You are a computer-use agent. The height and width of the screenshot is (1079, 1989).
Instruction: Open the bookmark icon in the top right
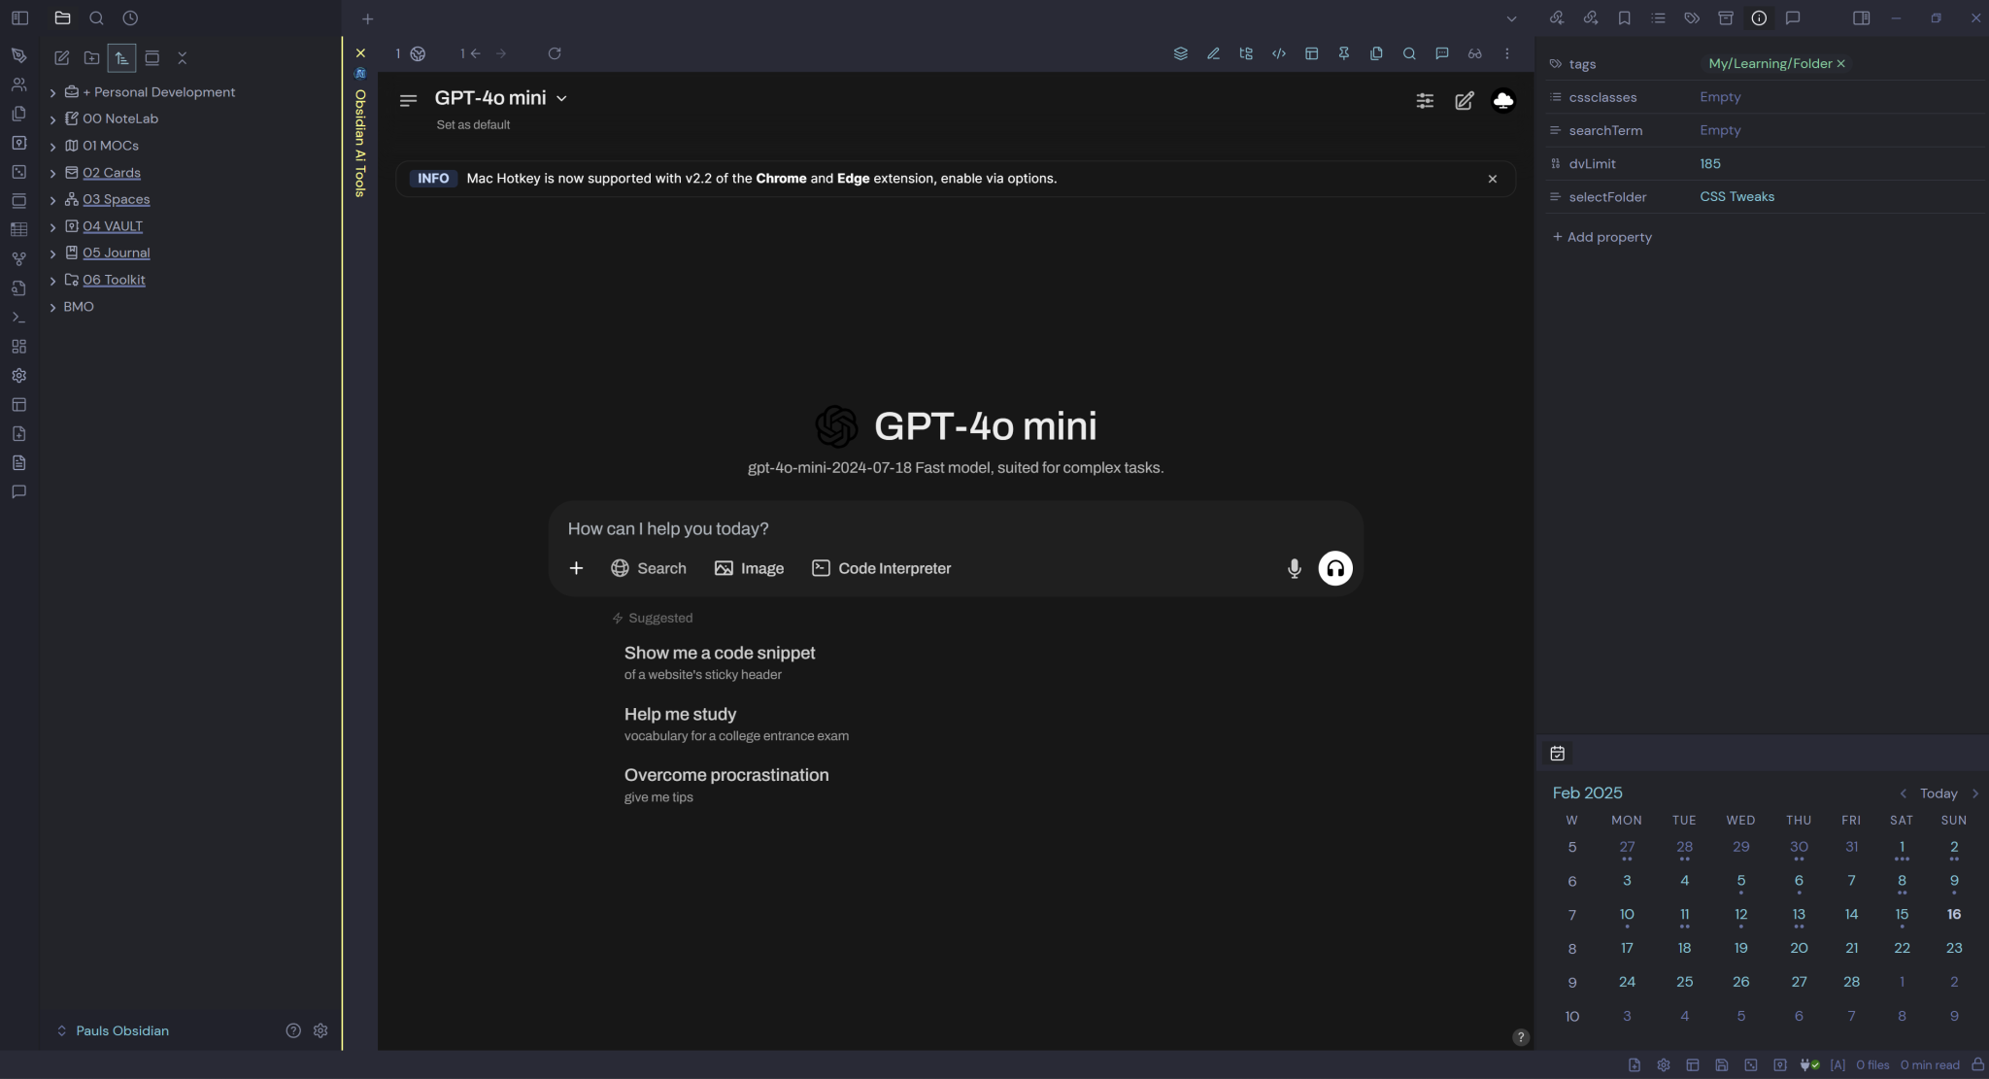[1624, 17]
